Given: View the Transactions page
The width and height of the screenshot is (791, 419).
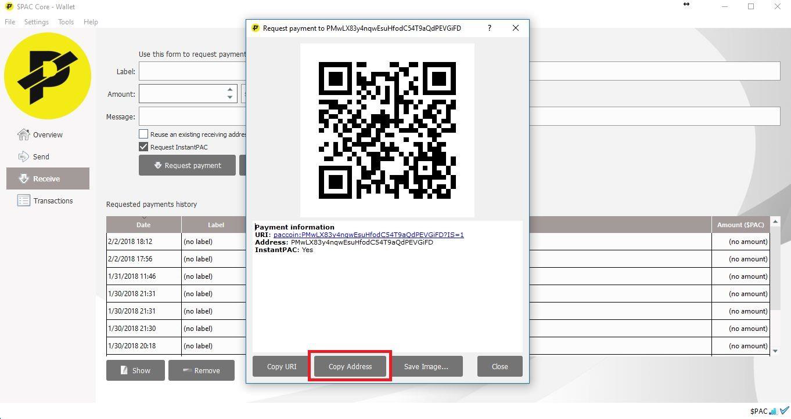Looking at the screenshot, I should pos(24,201).
